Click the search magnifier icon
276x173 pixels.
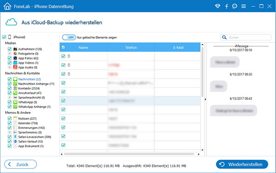tap(224, 37)
